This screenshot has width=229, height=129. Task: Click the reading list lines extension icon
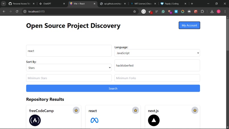(157, 11)
